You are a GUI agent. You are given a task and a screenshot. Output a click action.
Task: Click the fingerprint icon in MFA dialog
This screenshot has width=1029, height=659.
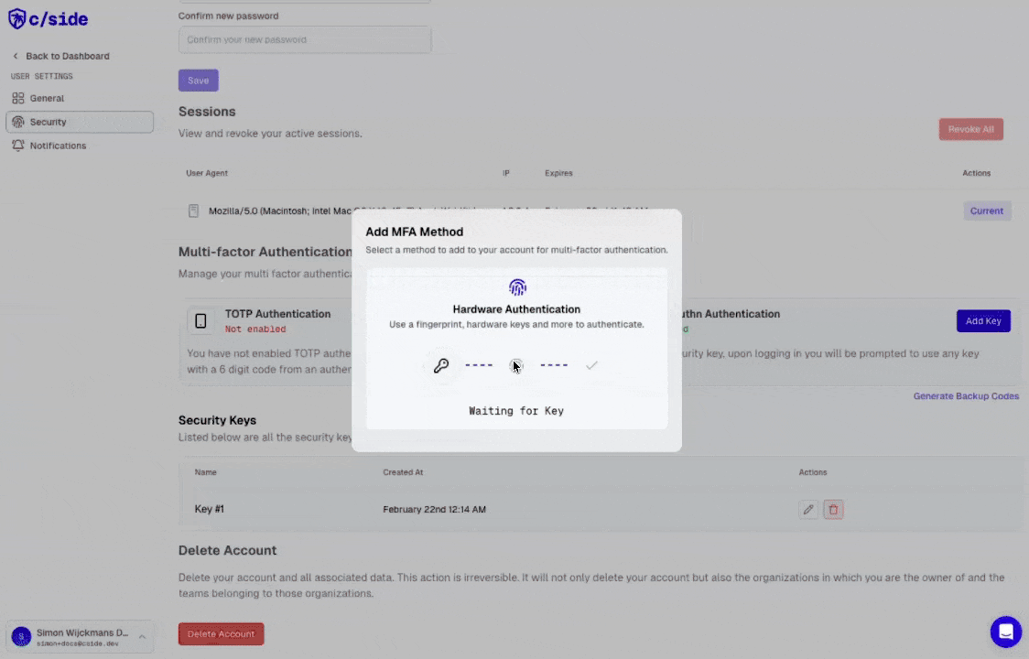[x=517, y=287]
